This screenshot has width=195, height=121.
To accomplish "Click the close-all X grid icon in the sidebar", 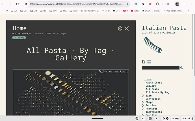I will coord(149,62).
